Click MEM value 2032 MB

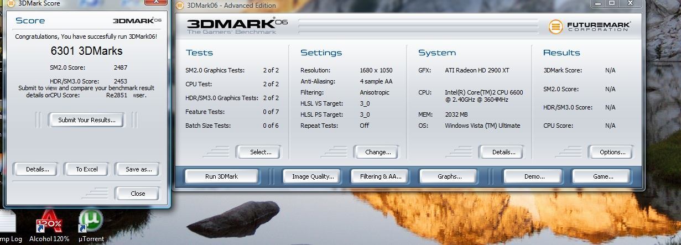[456, 114]
